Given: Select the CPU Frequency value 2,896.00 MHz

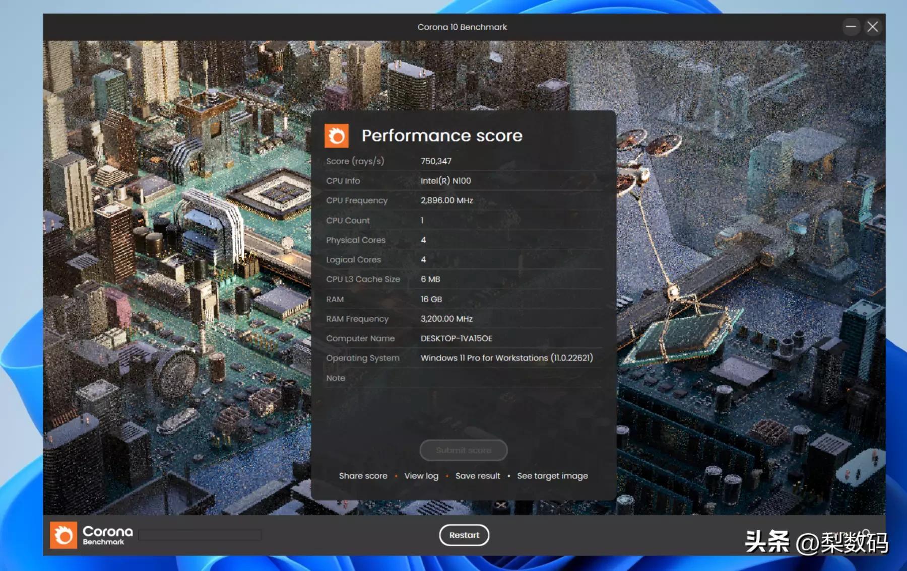Looking at the screenshot, I should click(447, 200).
